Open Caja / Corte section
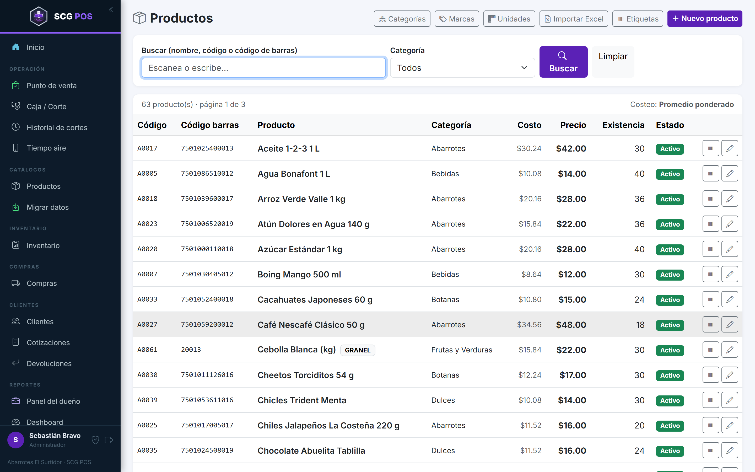Screen dimensions: 755x472 click(60, 106)
